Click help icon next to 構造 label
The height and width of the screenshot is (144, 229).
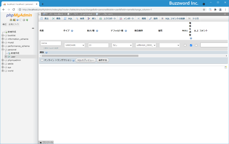[x=46, y=53]
